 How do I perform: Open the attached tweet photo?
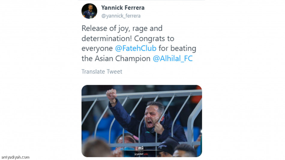142,121
